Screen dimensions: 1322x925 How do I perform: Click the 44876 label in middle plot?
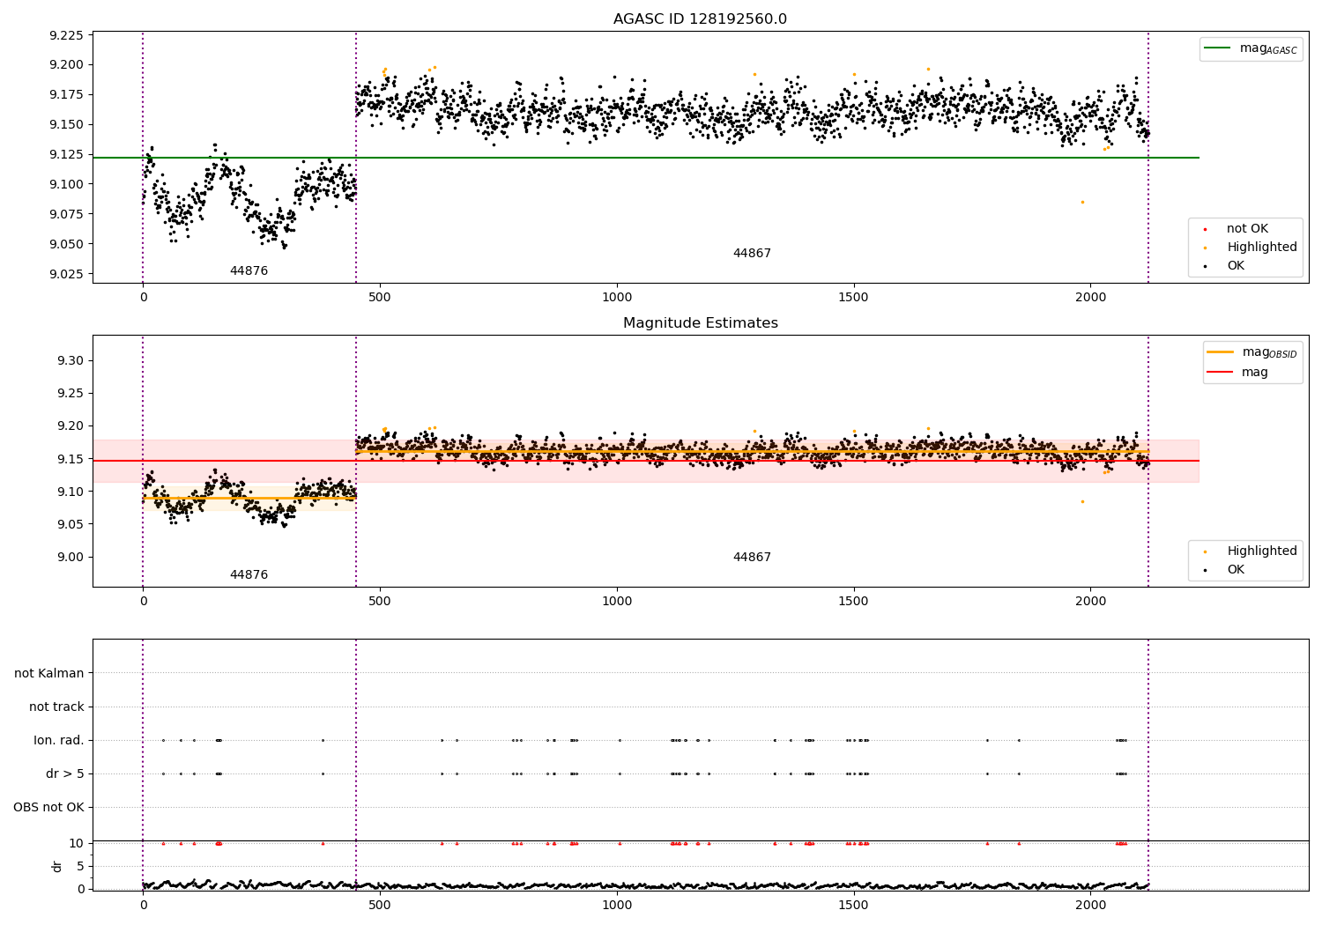point(249,575)
